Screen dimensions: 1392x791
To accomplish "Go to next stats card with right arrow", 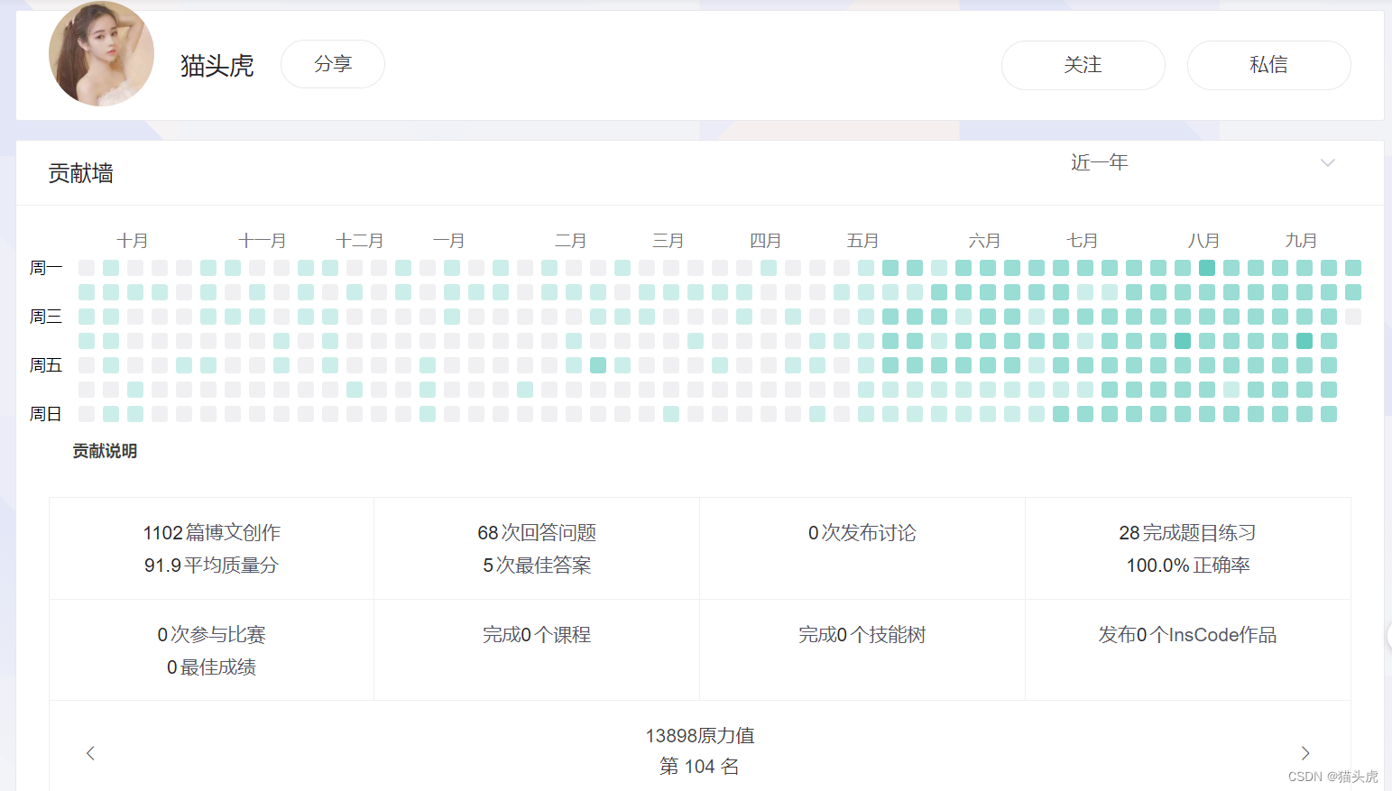I will click(x=1305, y=753).
